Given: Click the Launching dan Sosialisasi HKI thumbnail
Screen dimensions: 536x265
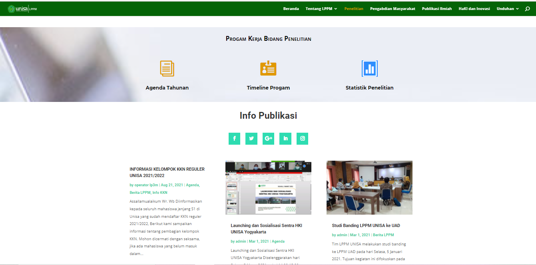Looking at the screenshot, I should (268, 188).
